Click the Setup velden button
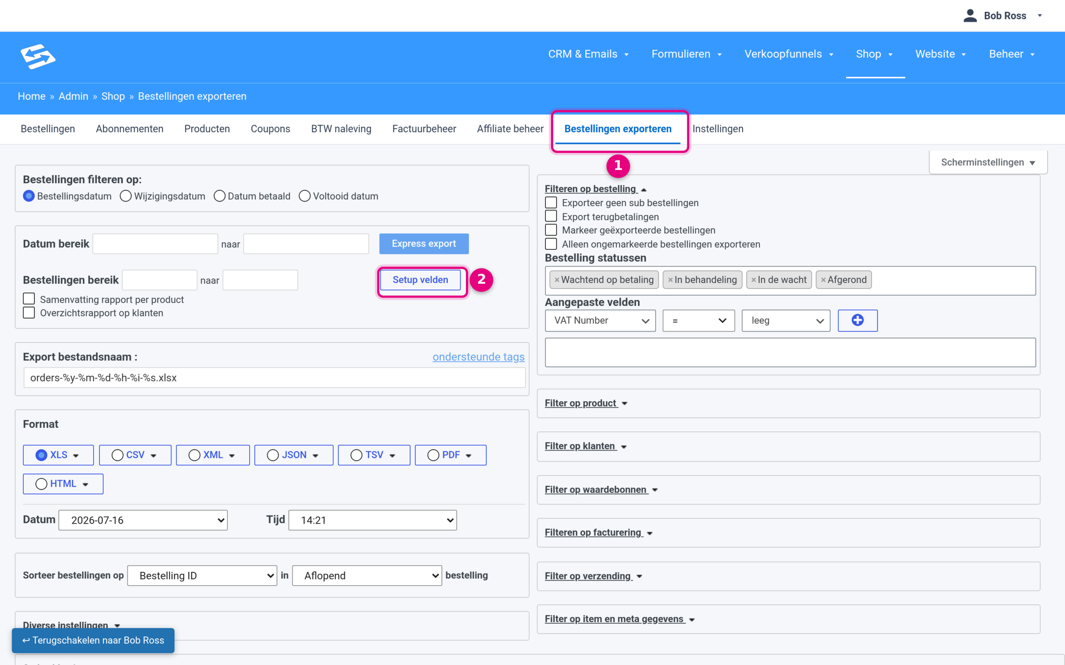The height and width of the screenshot is (665, 1065). [x=420, y=280]
